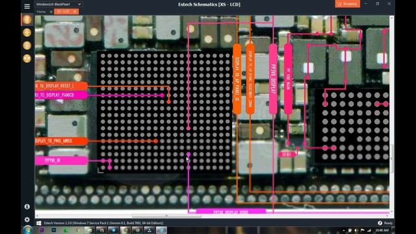Viewport: 416px width, 234px height.
Task: Open the settings gear in sidebar
Action: [27, 220]
